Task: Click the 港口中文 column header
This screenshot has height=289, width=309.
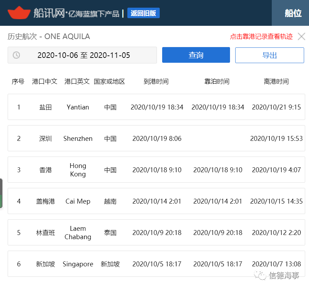Action: click(45, 81)
